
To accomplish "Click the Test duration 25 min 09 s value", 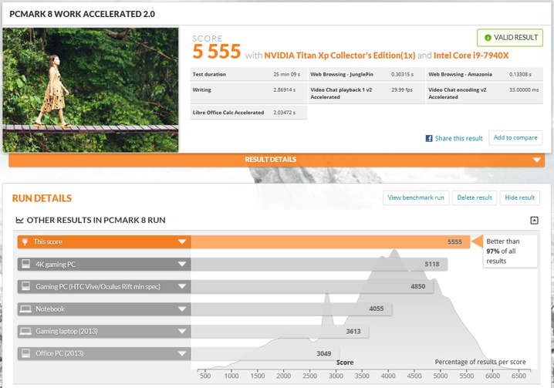I will click(x=286, y=74).
